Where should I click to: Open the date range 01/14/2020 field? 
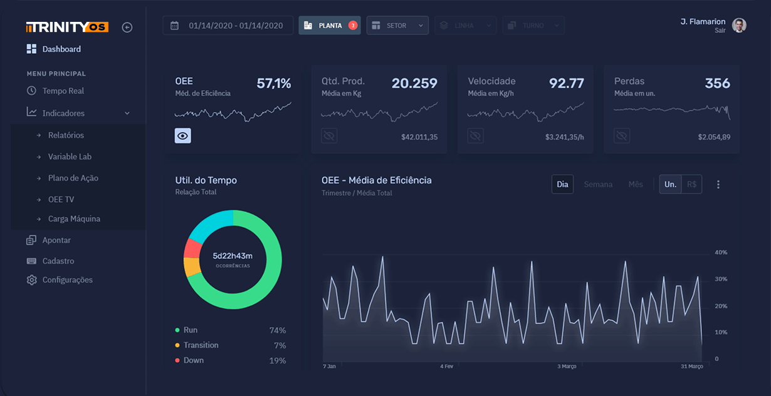click(228, 26)
